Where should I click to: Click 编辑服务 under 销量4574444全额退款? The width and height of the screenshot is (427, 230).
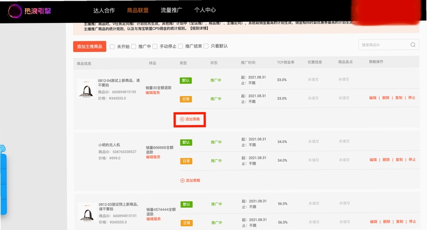tap(154, 219)
